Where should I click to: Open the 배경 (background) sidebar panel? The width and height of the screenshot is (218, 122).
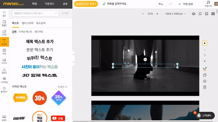[4, 52]
